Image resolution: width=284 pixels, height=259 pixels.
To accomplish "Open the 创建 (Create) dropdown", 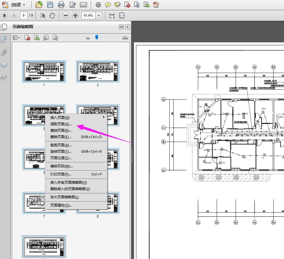I will pos(14,5).
